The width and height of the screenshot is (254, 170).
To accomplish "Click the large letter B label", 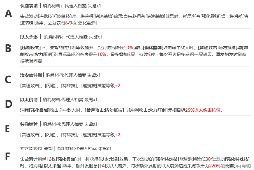I will click(8, 48).
